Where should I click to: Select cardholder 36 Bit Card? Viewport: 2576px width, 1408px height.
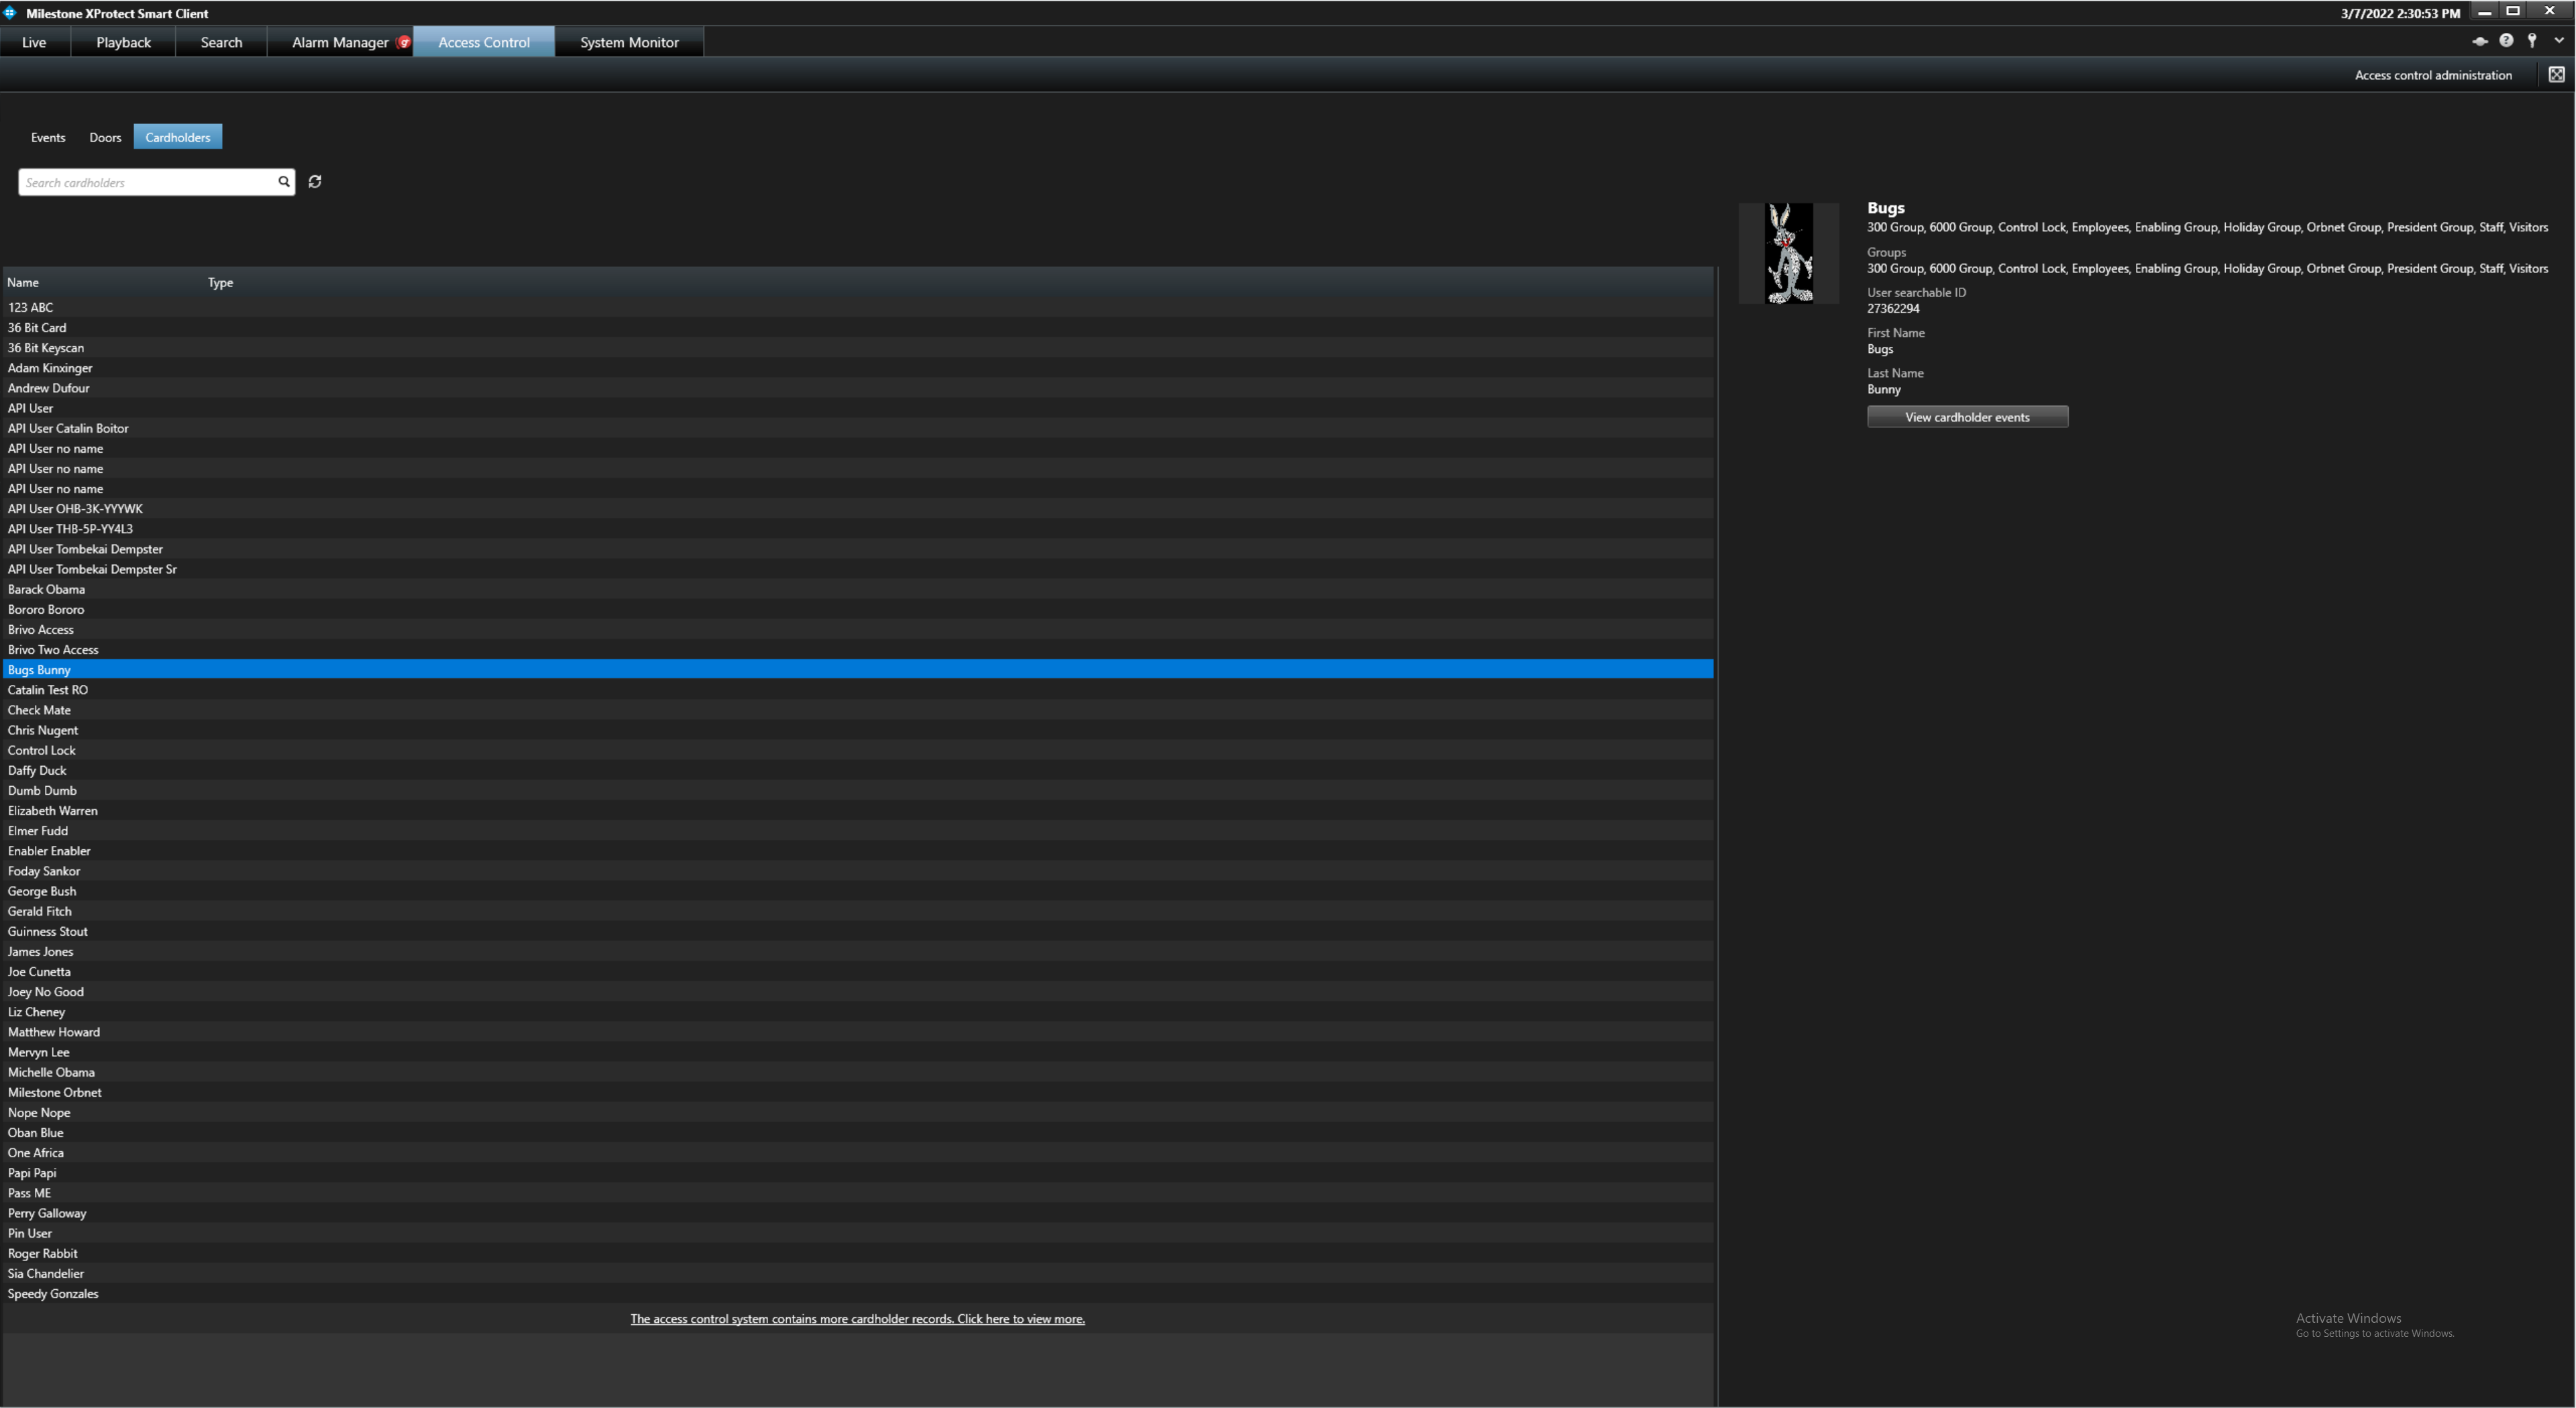[858, 328]
